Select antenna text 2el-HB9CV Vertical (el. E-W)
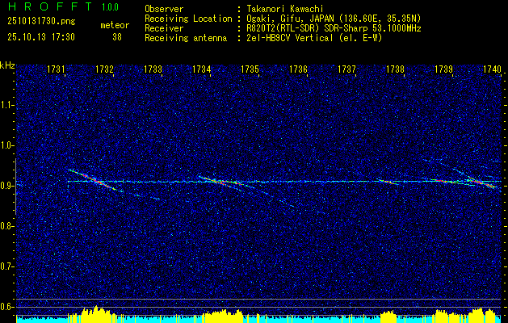 [x=314, y=38]
